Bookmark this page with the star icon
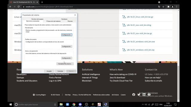 pyautogui.click(x=163, y=7)
